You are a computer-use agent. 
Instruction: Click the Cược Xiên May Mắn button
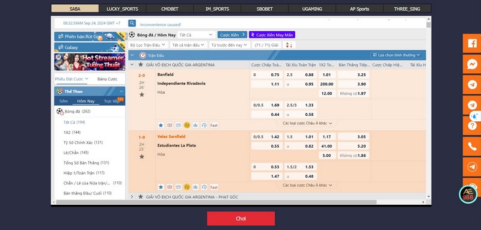click(272, 35)
